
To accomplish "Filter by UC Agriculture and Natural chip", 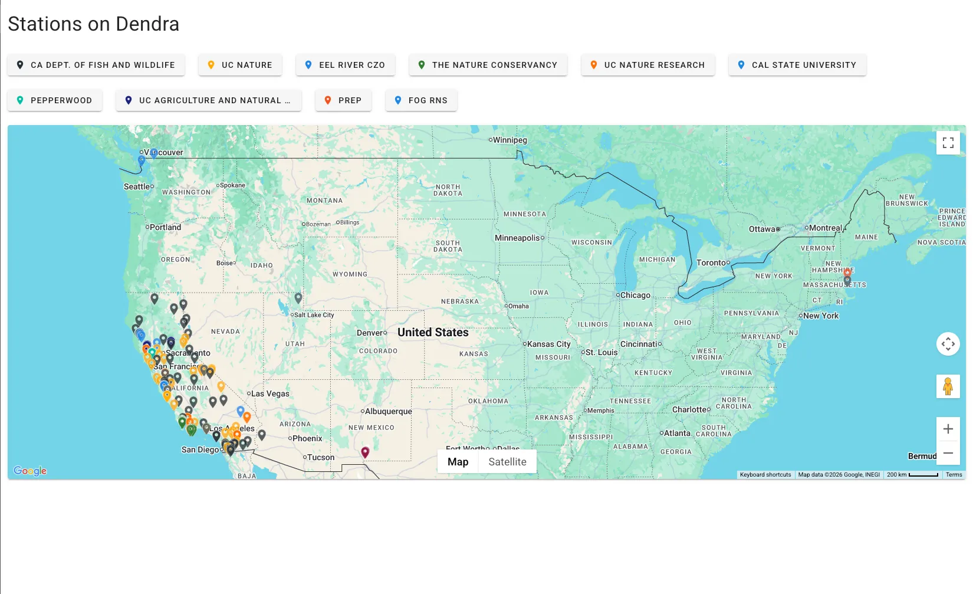I will pyautogui.click(x=209, y=100).
